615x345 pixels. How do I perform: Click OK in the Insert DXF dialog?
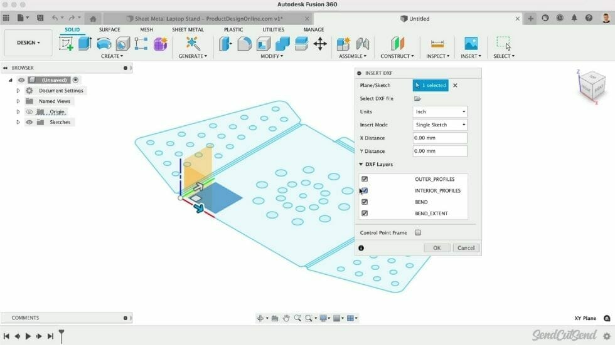(x=437, y=248)
